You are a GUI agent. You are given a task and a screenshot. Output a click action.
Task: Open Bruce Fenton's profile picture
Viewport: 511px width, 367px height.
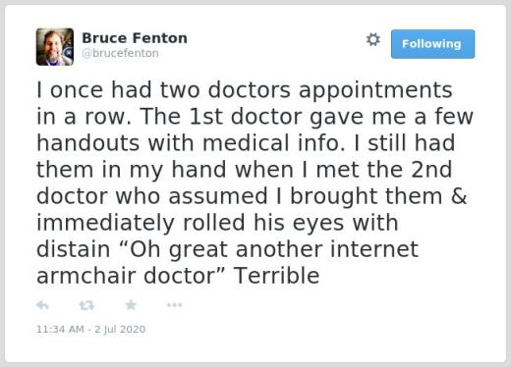[x=55, y=47]
